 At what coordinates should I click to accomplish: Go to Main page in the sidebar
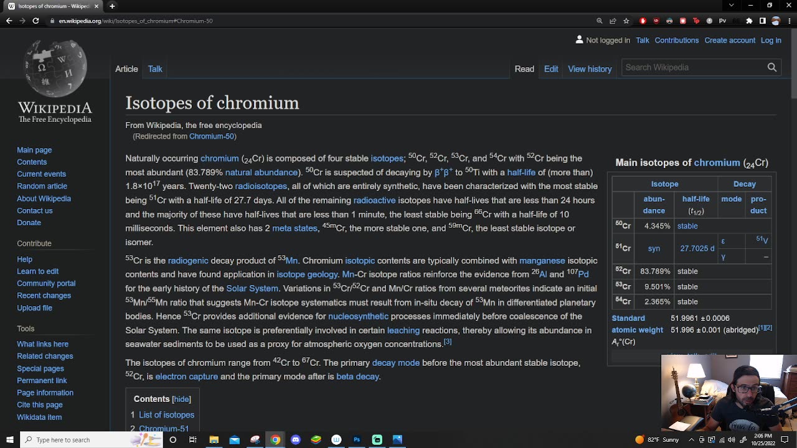pyautogui.click(x=34, y=150)
